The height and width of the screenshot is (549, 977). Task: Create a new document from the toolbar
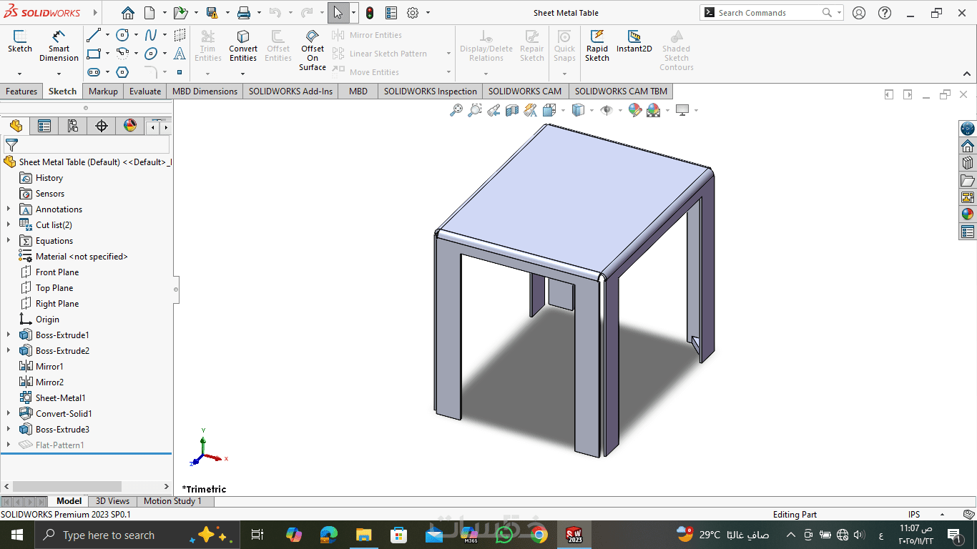[x=149, y=13]
